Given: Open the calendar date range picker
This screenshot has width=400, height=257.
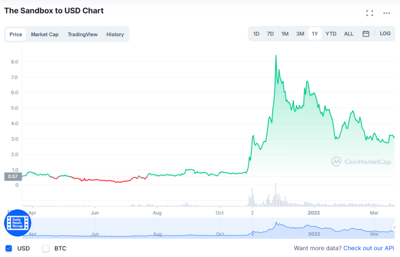Looking at the screenshot, I should click(x=366, y=34).
